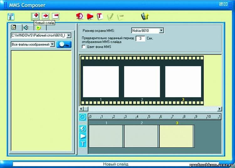The width and height of the screenshot is (235, 168).
Task: Click the blue magnifier search button
Action: pyautogui.click(x=64, y=45)
